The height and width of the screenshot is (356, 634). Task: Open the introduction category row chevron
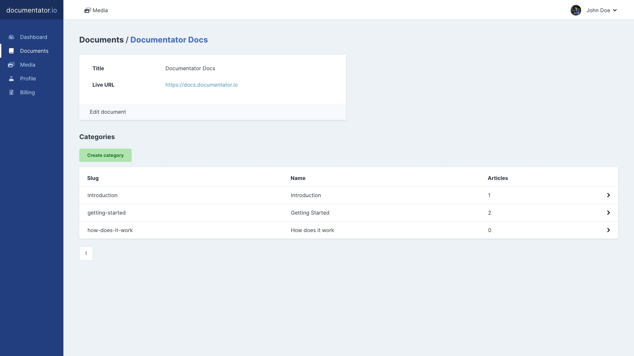[x=608, y=195]
